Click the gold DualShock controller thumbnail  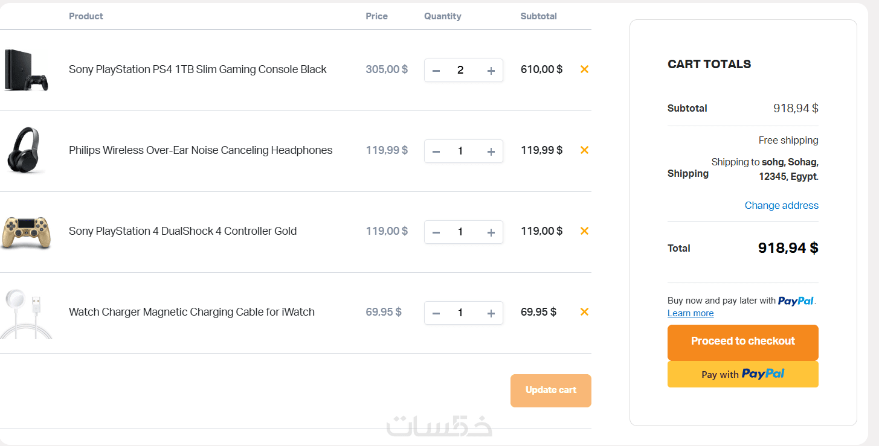tap(27, 232)
